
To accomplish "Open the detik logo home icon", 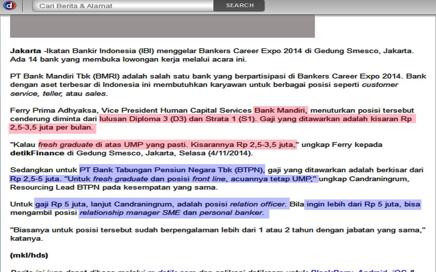I will click(10, 5).
